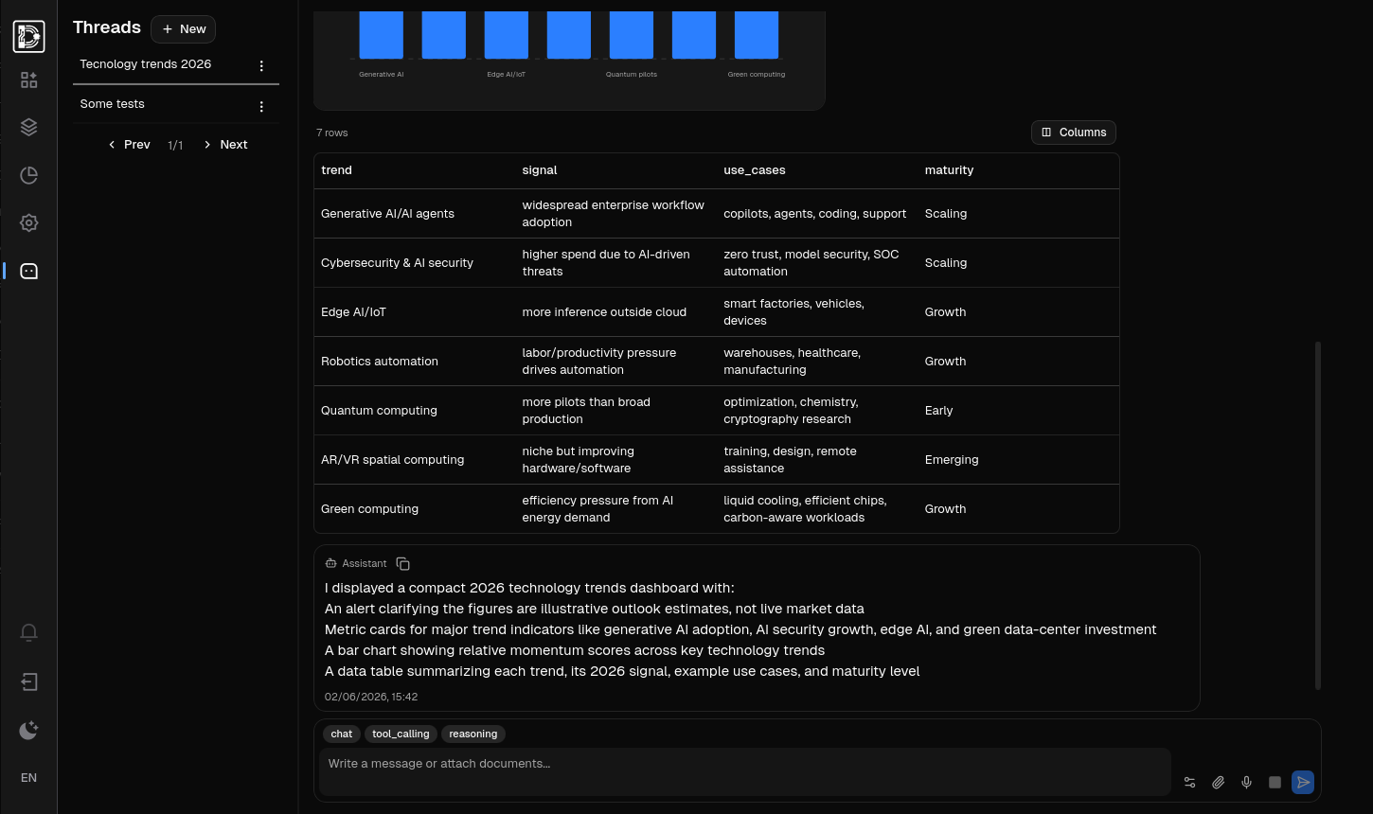Select the chat assistant sidebar icon
Screen dimensions: 1373x814
[x=28, y=272]
